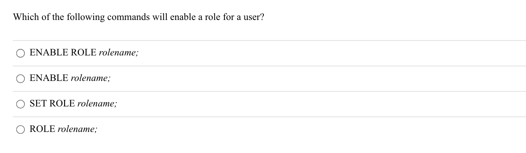Click the "ENABLE rolename;" answer label
This screenshot has width=526, height=153.
(x=70, y=78)
